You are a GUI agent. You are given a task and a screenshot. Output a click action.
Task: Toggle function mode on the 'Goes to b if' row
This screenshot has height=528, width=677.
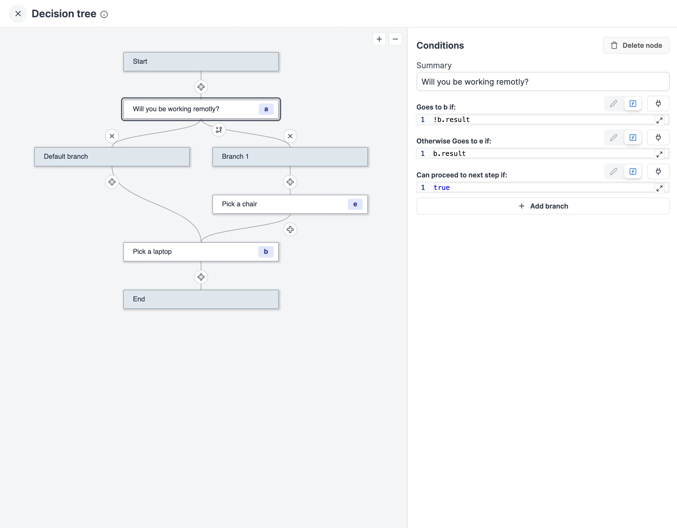(x=633, y=104)
